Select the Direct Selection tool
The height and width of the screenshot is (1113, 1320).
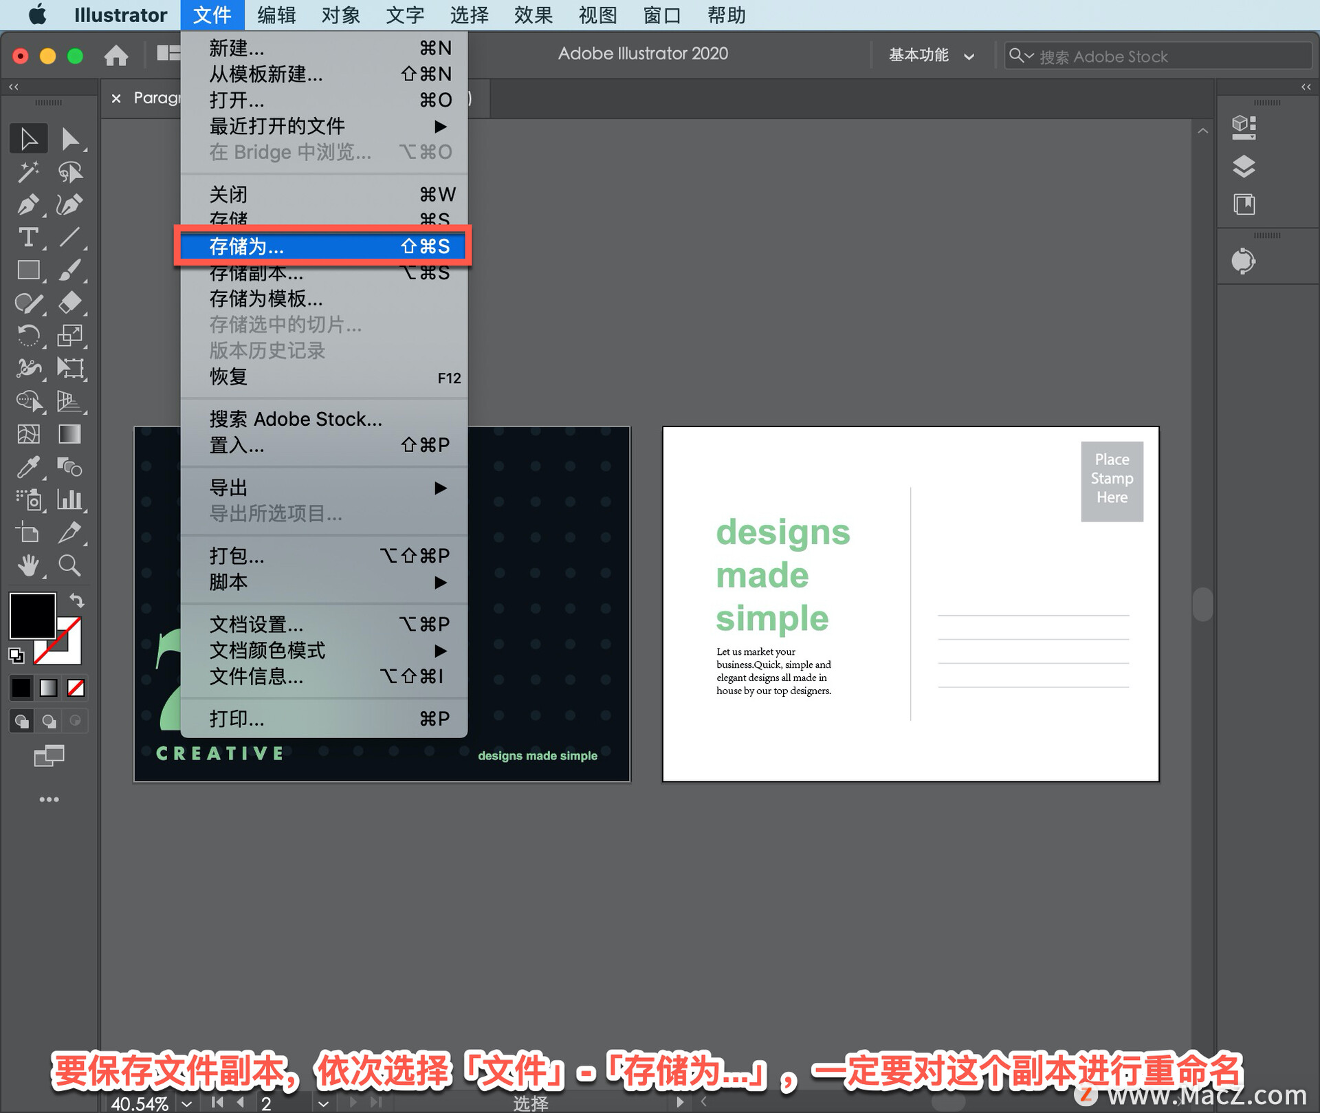(x=69, y=139)
